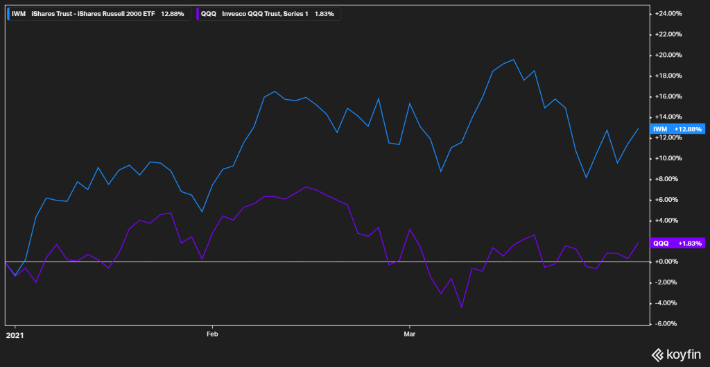The image size is (710, 367).
Task: Click the blue IWM legend color bar
Action: point(8,13)
